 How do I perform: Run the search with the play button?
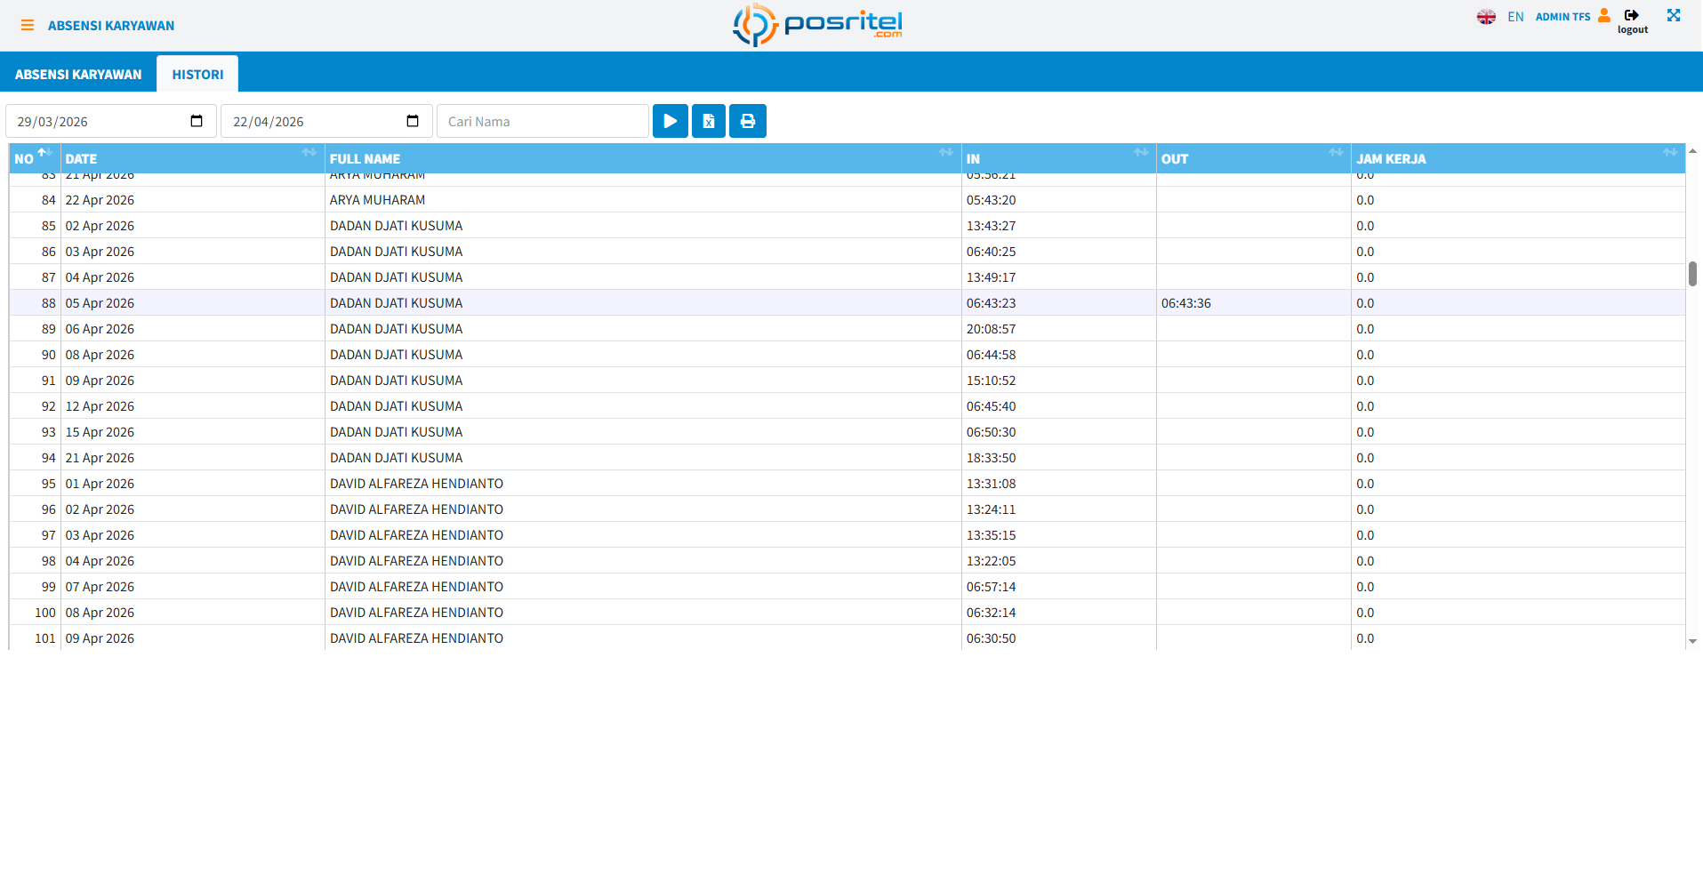point(671,121)
